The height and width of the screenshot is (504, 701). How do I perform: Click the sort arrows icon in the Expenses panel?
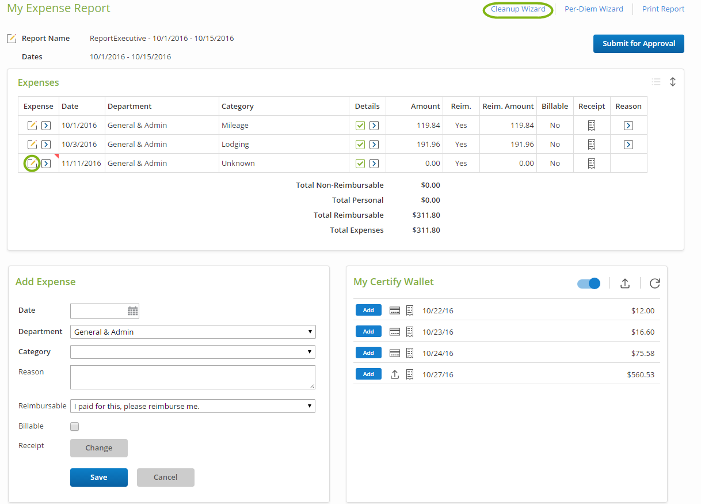point(672,82)
